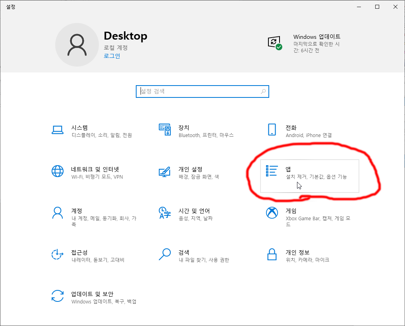The image size is (405, 326).
Task: Maximize the 설정 window
Action: (377, 7)
